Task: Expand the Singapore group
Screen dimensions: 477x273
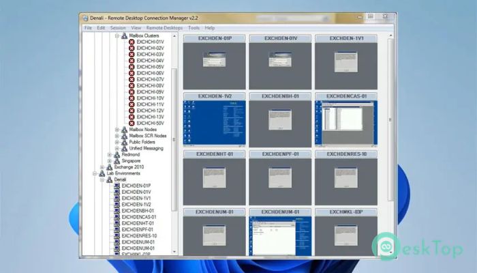Action: tap(110, 161)
